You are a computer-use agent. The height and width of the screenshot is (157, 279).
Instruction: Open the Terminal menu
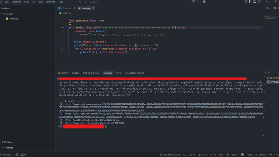[50, 2]
